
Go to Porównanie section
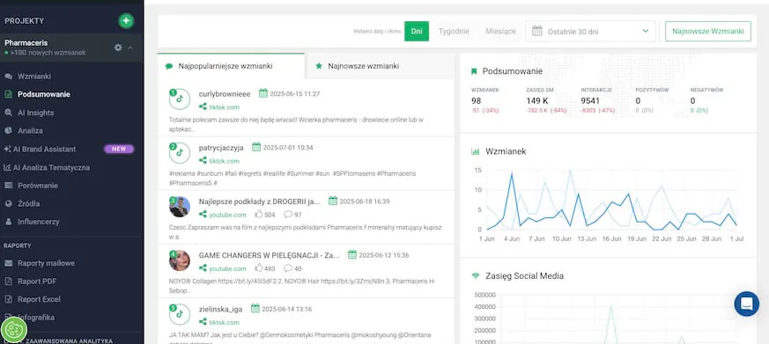pyautogui.click(x=38, y=186)
